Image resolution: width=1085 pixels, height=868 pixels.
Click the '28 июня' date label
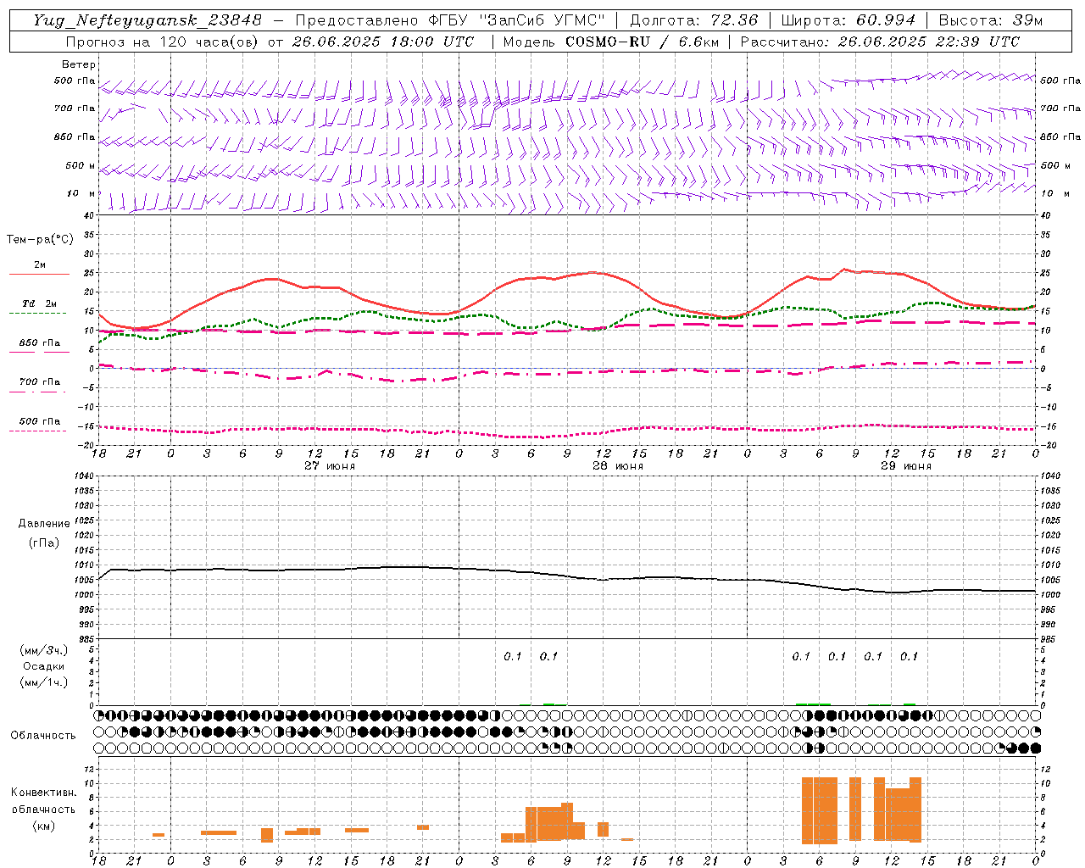(618, 465)
